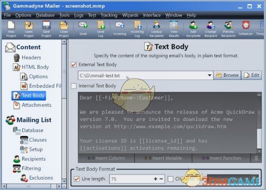The height and width of the screenshot is (190, 266).
Task: Click the Open Project toolbar icon
Action: click(x=29, y=29)
